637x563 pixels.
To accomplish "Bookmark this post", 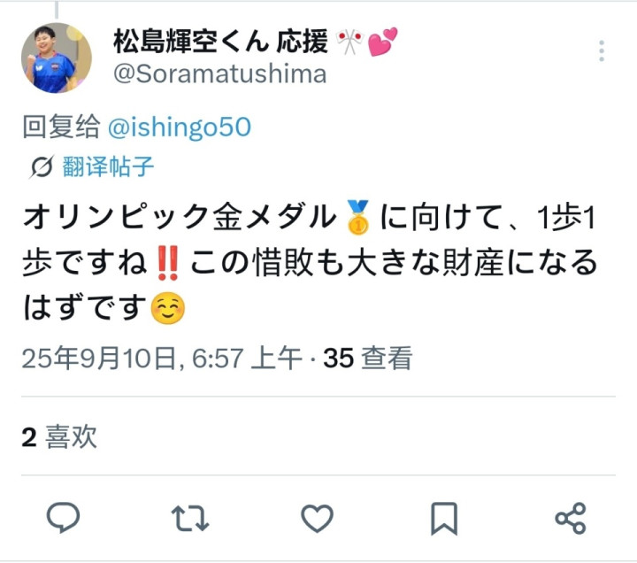I will point(444,519).
